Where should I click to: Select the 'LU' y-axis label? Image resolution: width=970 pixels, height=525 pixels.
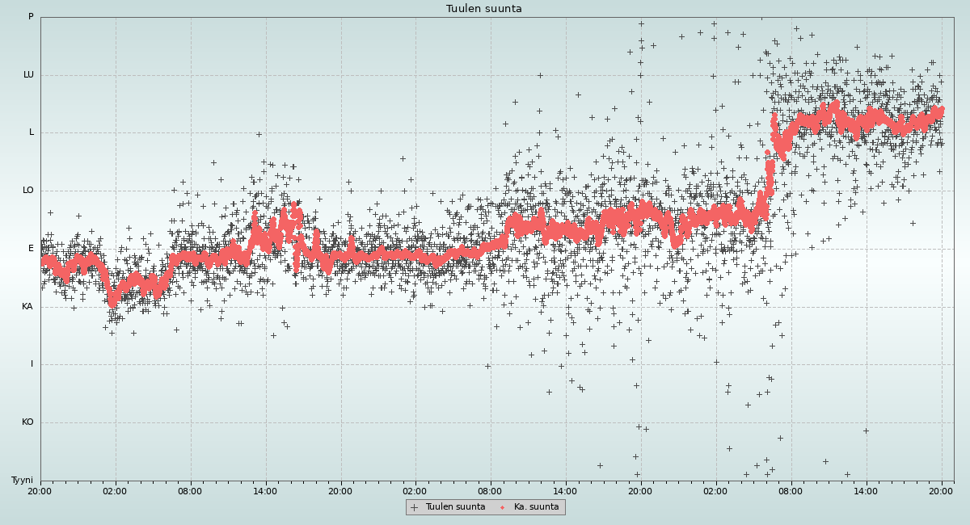pyautogui.click(x=28, y=75)
